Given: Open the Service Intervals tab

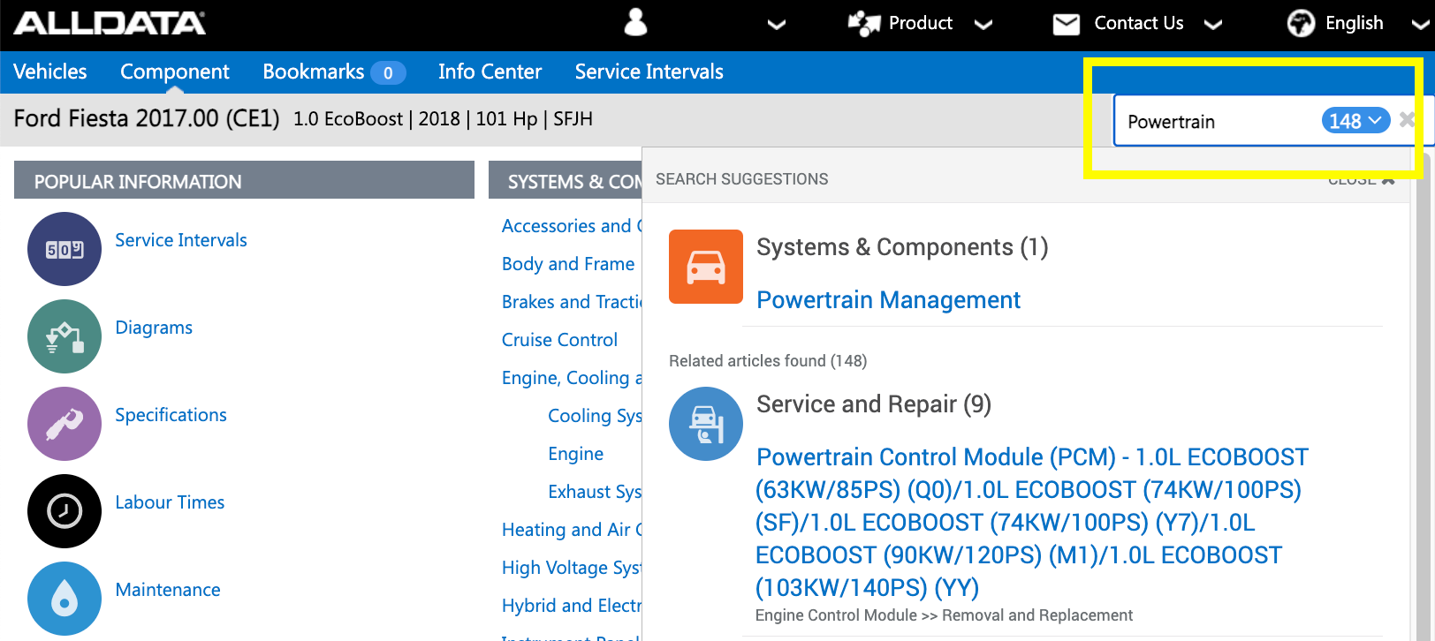Looking at the screenshot, I should (649, 72).
